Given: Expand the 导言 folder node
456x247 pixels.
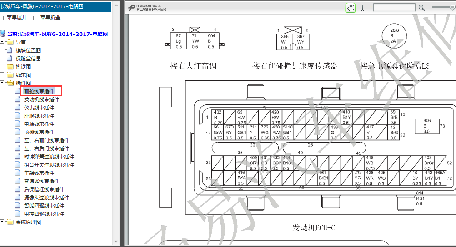Looking at the screenshot, I should click(2, 42).
